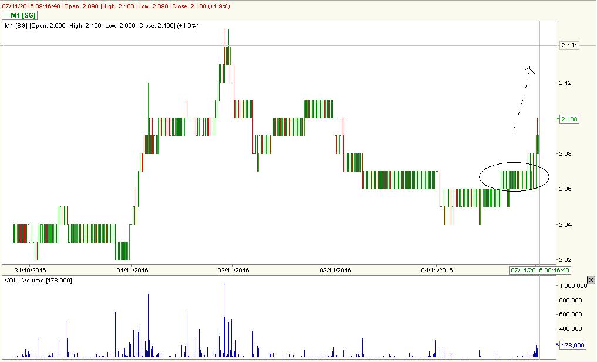Click the vertical crosshair line on the right
Screen dimensions: 597x362
[539, 146]
